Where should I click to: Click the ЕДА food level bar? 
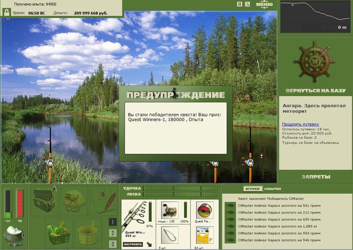click(x=8, y=204)
